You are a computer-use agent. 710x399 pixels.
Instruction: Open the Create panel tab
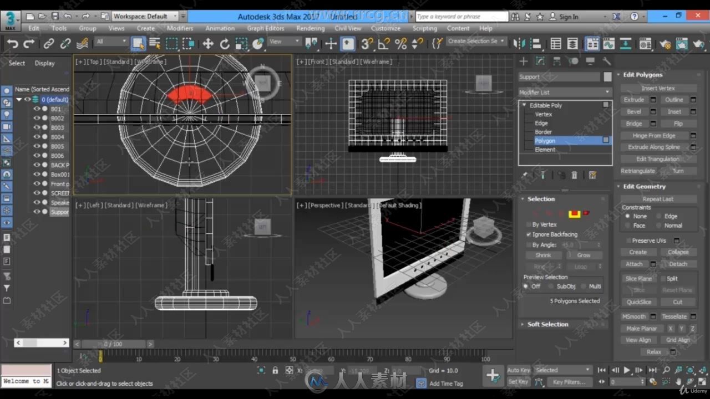pos(524,61)
